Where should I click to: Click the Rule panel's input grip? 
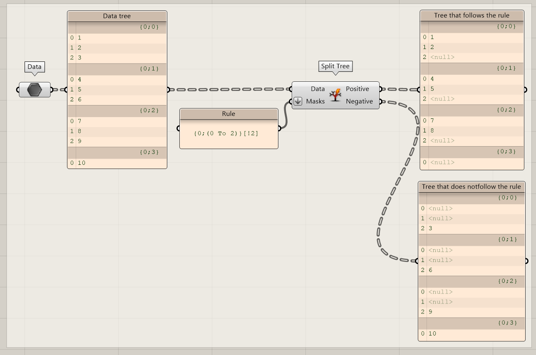click(x=179, y=128)
